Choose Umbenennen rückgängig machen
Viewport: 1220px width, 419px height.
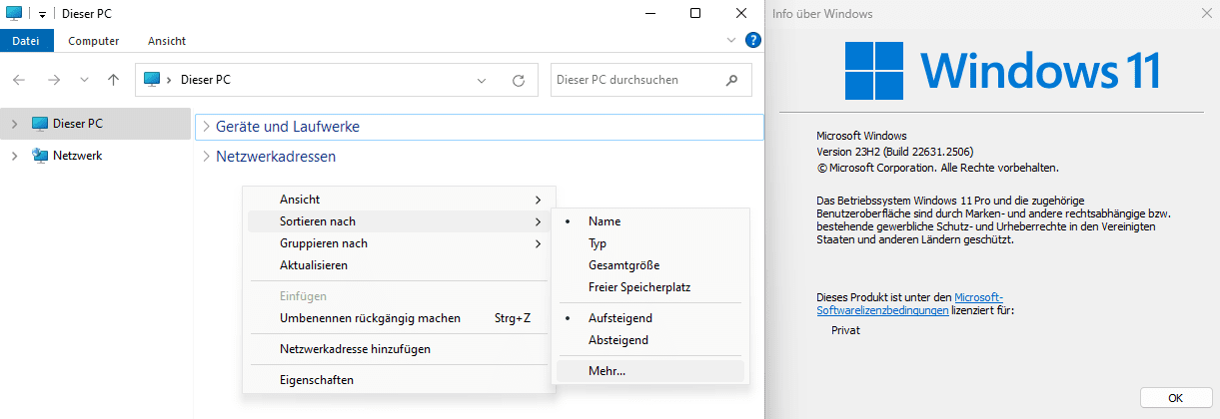click(x=399, y=318)
